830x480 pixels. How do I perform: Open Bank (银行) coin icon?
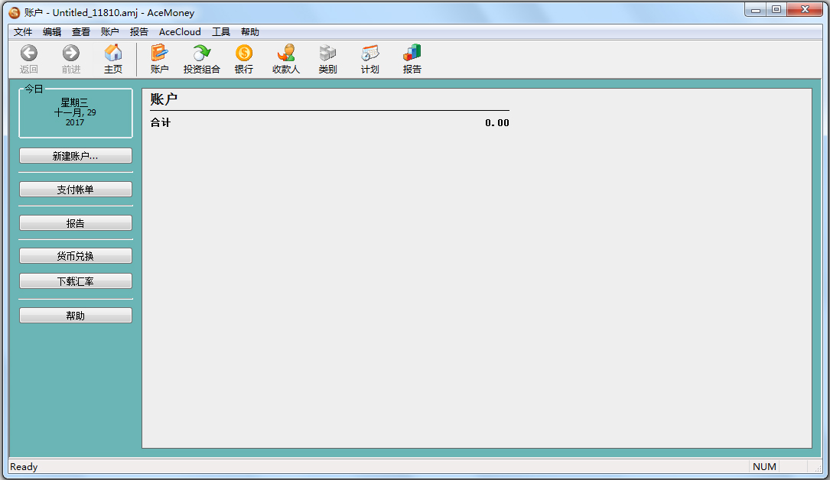point(243,53)
